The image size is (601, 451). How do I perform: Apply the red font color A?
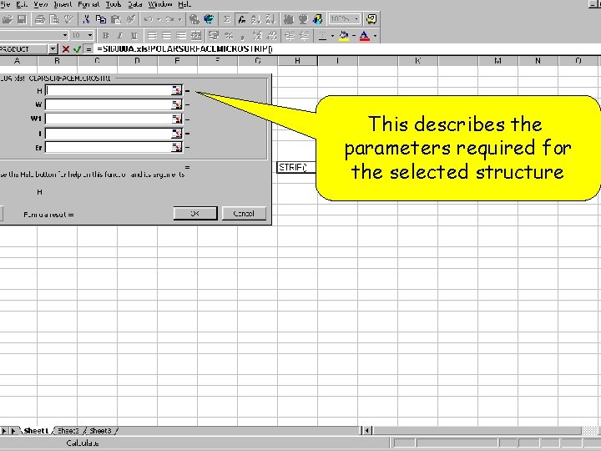(365, 36)
